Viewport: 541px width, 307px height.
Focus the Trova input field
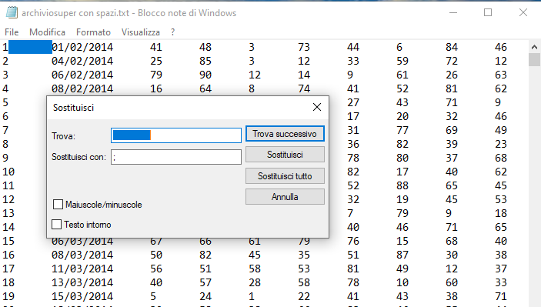[176, 135]
